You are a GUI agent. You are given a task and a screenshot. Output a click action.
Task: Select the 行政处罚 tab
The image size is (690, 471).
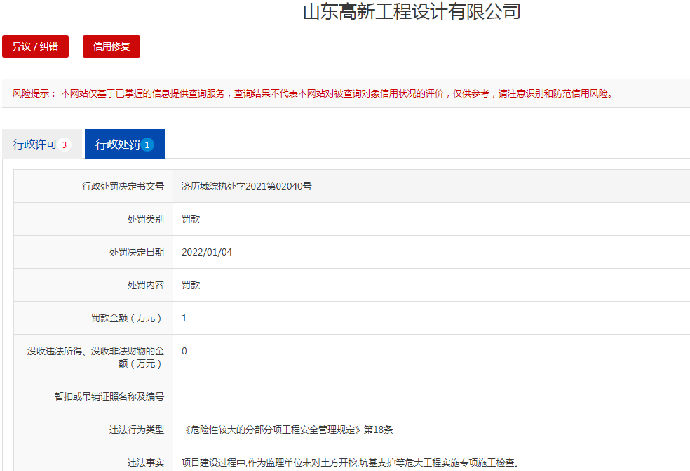117,145
